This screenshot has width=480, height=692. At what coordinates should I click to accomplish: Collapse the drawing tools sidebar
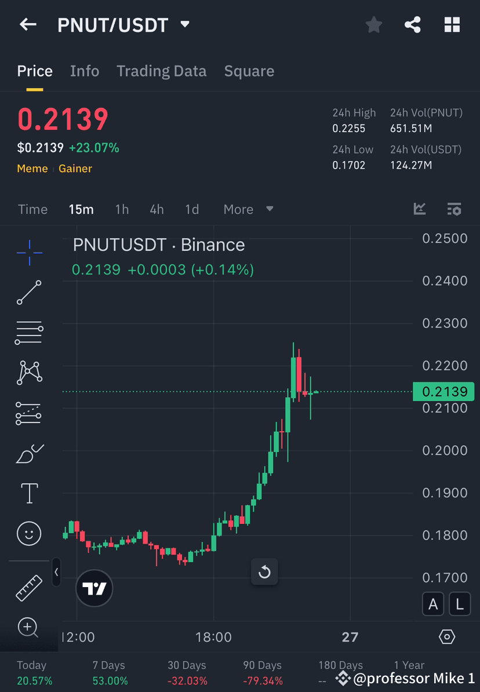point(56,572)
